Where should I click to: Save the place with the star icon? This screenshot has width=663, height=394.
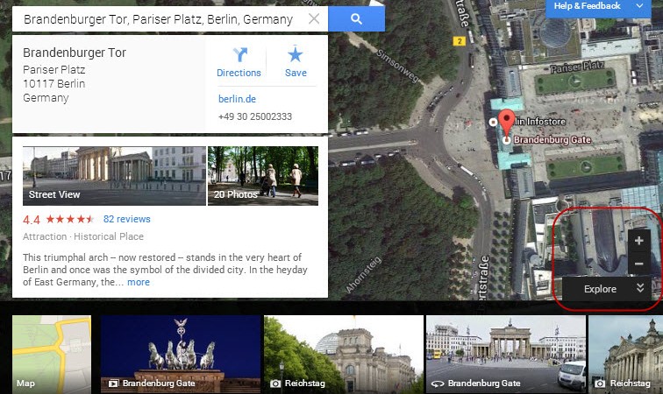[296, 61]
